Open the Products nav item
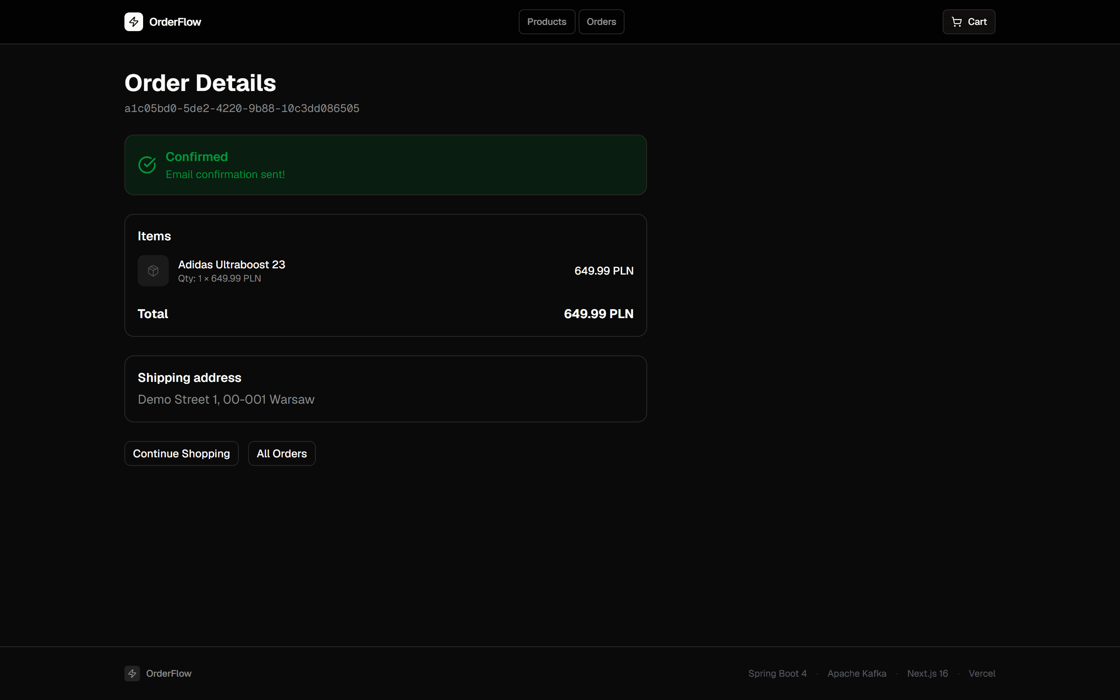The image size is (1120, 700). click(546, 22)
